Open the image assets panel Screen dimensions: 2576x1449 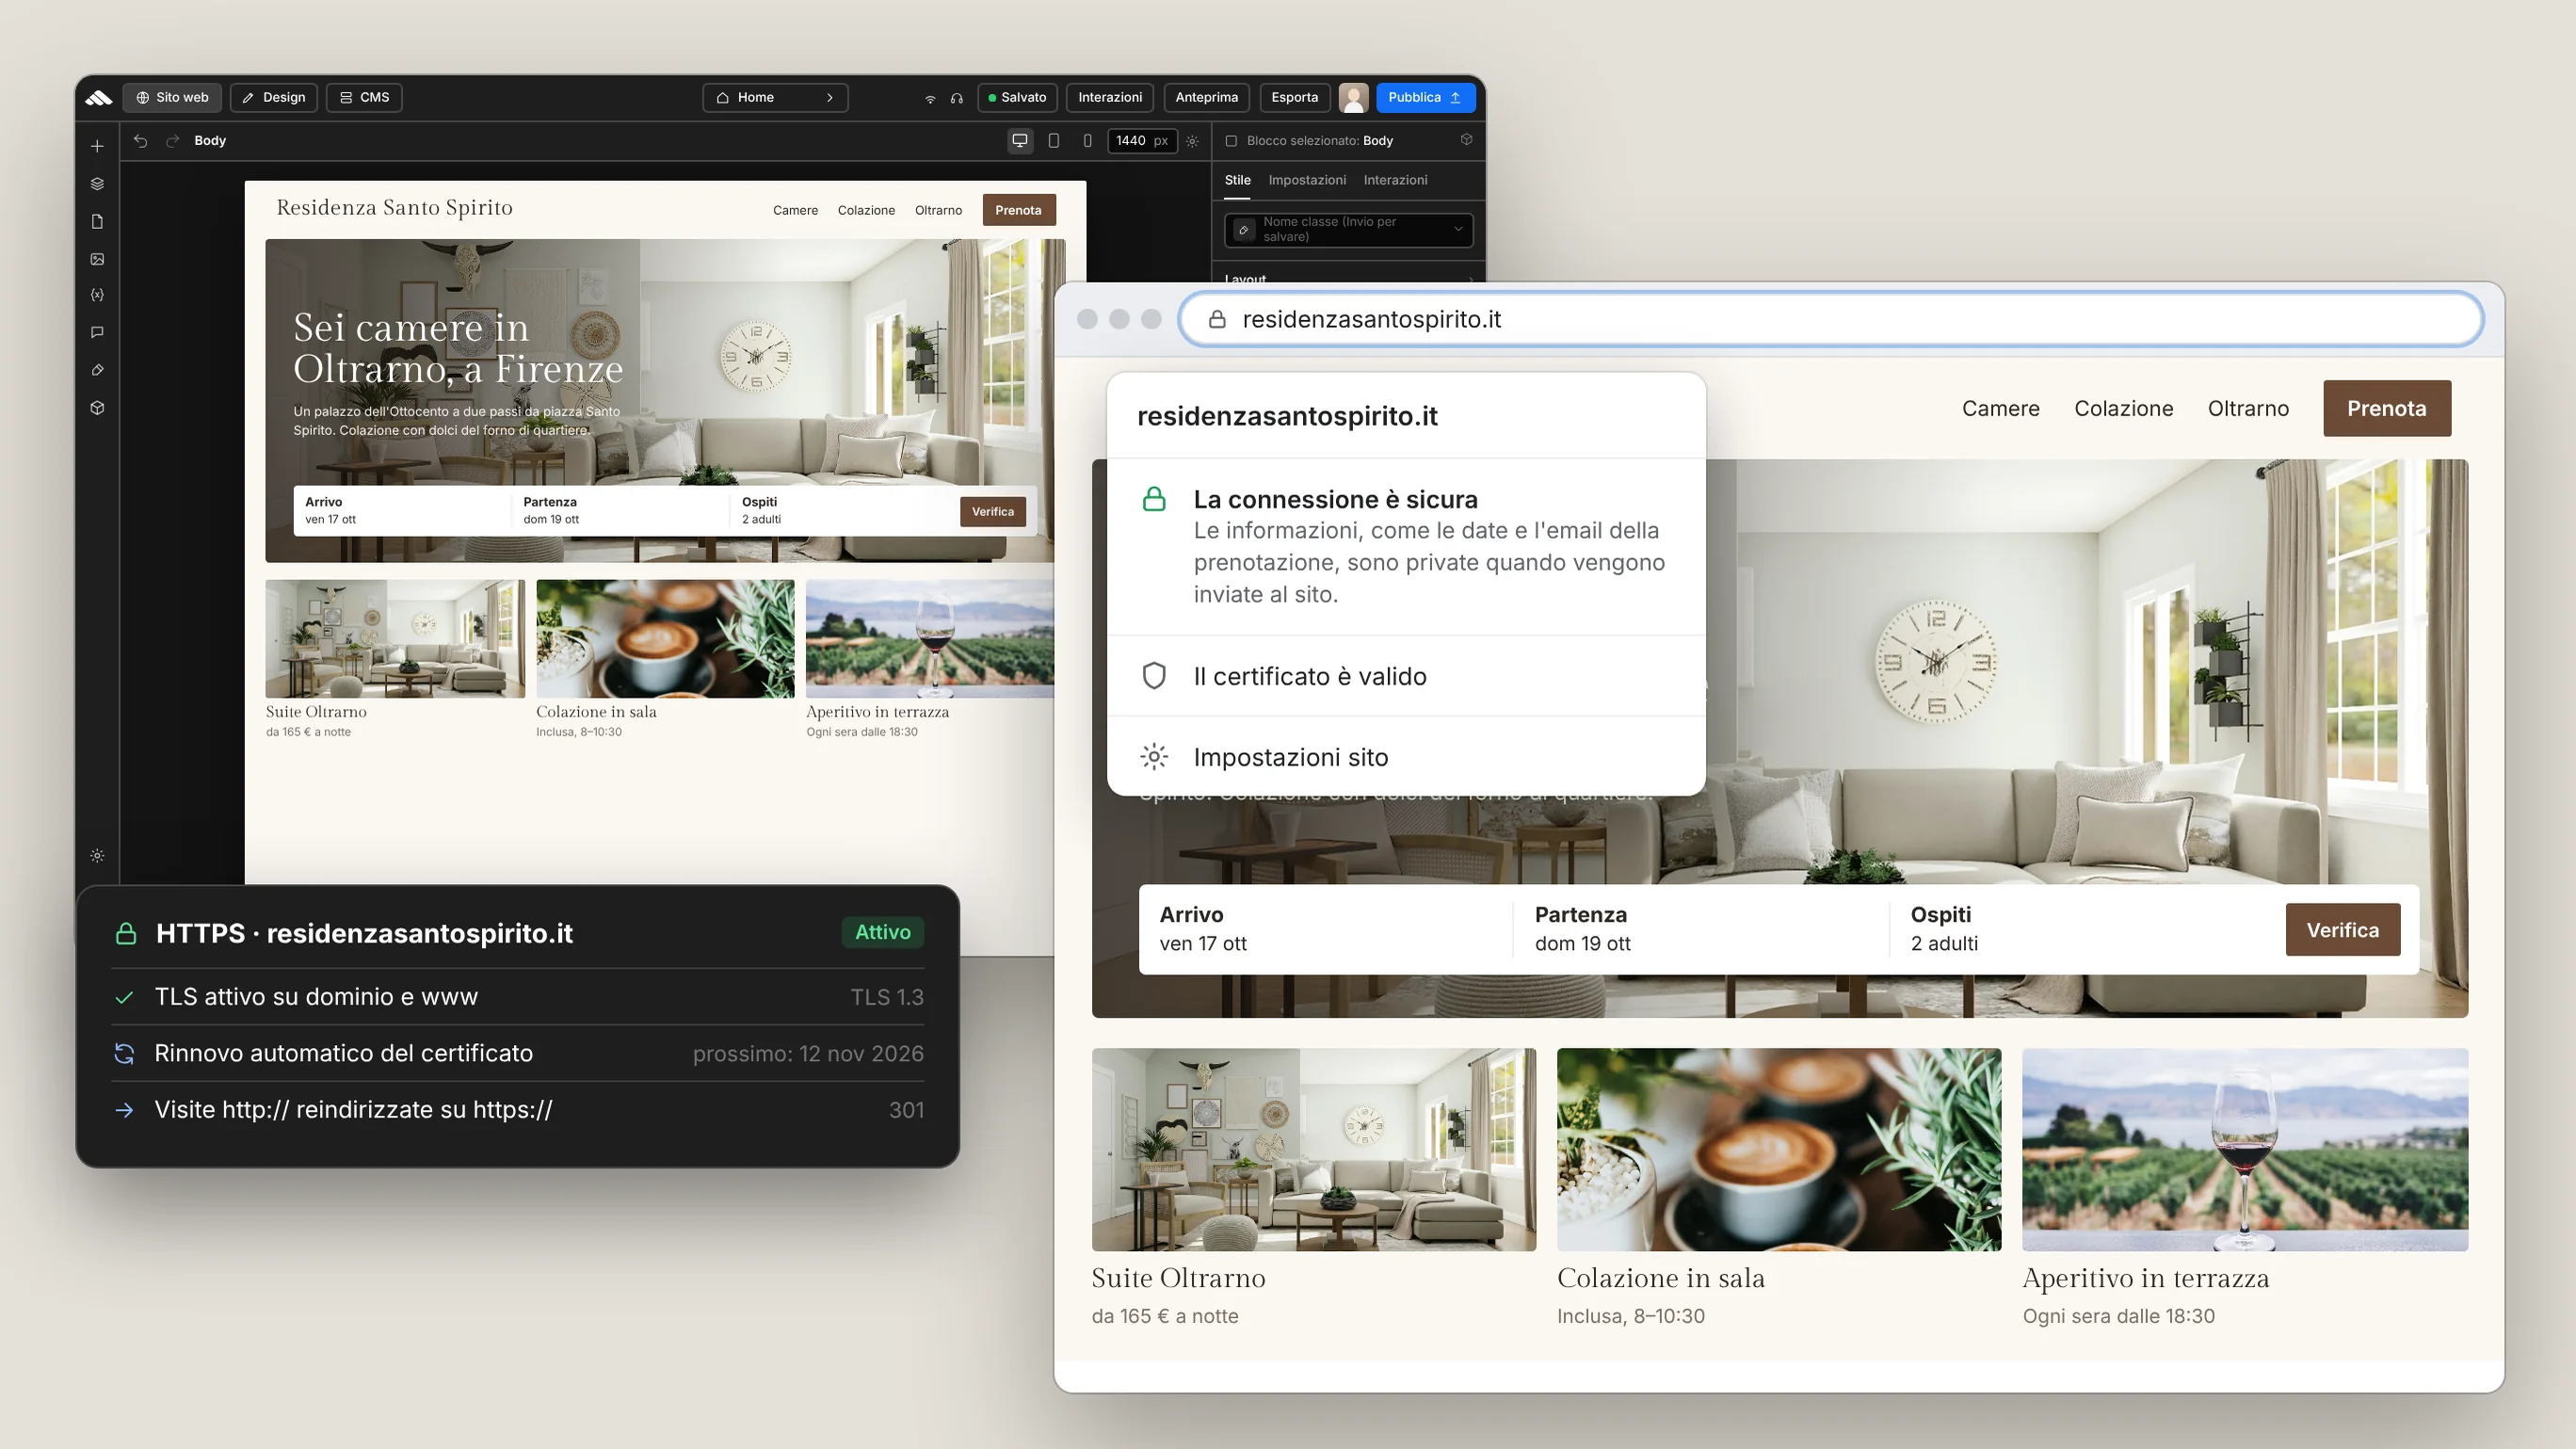[97, 259]
